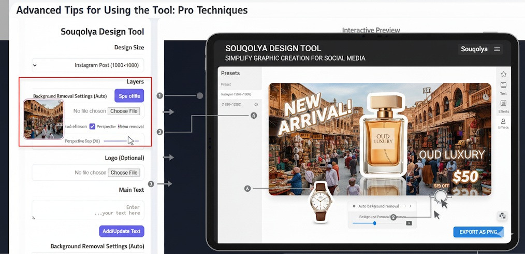Select the $50 price text on canvas

tap(465, 177)
